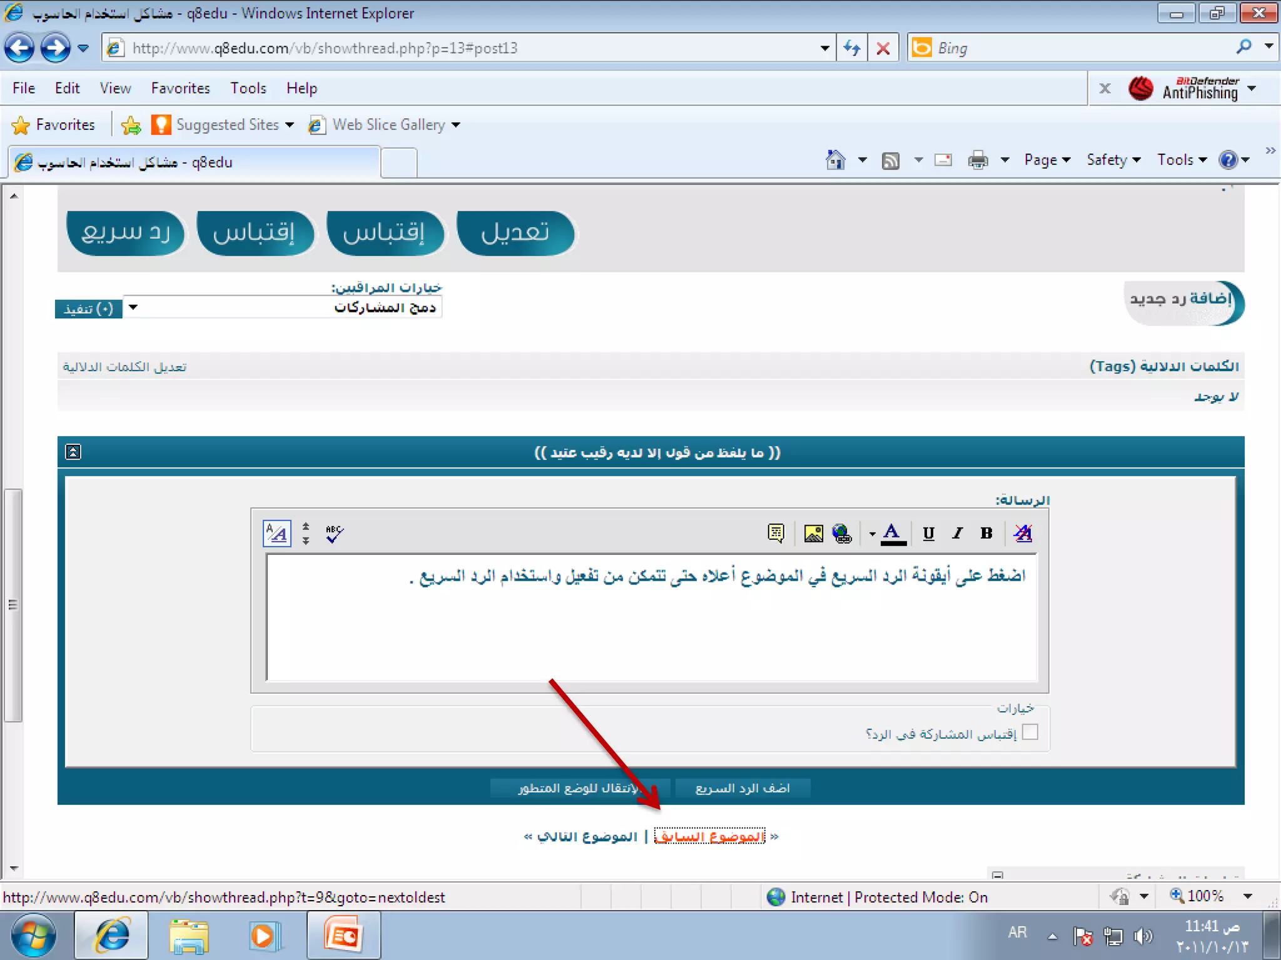This screenshot has width=1281, height=960.
Task: Click the Edit Tags تعديل الكلمات الدلالية link
Action: coord(124,366)
